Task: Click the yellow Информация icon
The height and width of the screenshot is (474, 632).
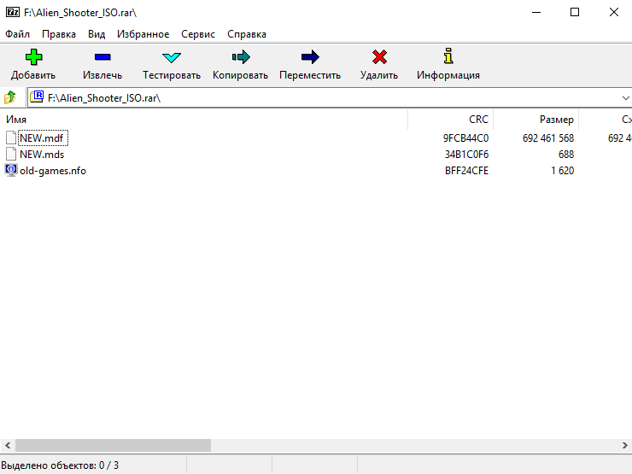Action: tap(448, 56)
